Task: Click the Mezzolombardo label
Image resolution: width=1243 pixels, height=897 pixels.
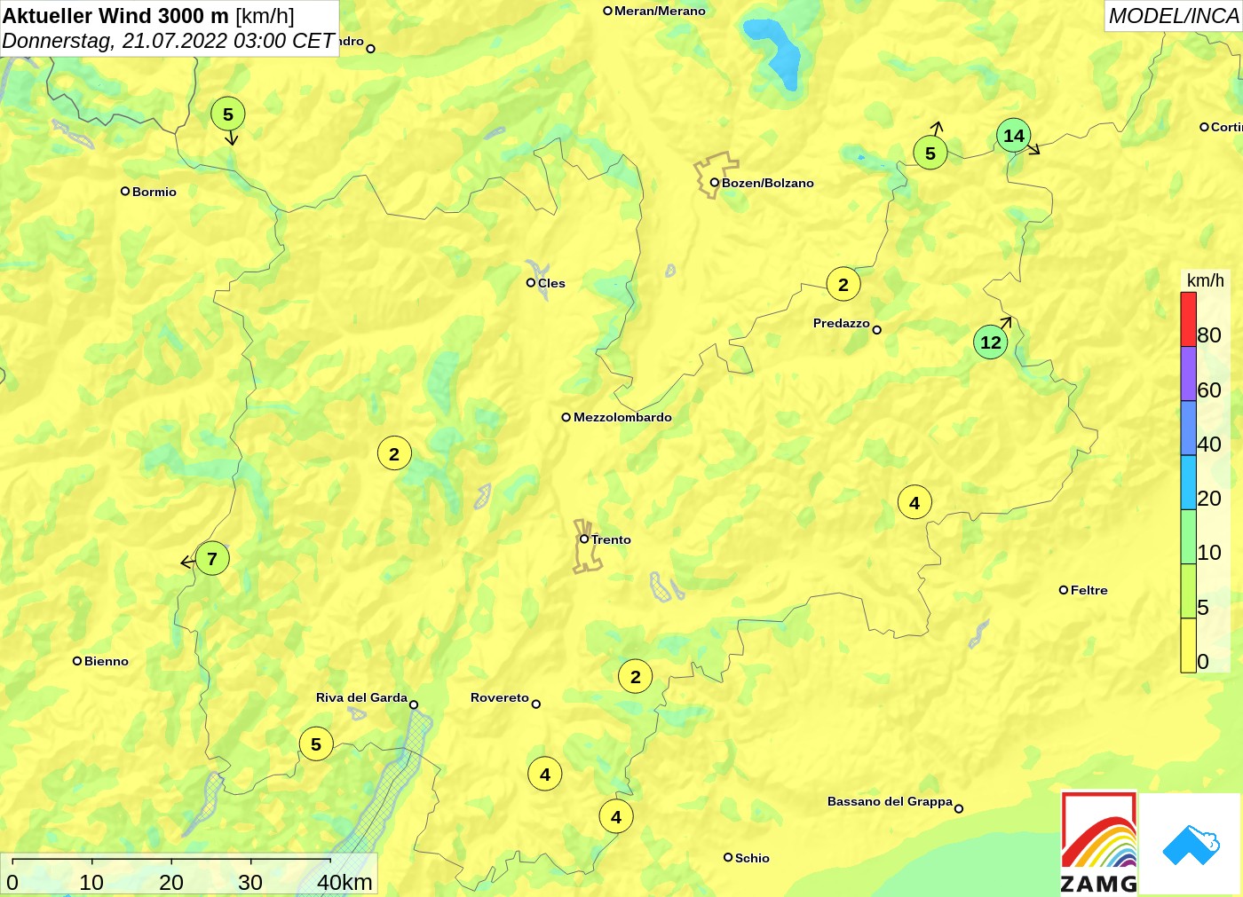Action: 622,418
